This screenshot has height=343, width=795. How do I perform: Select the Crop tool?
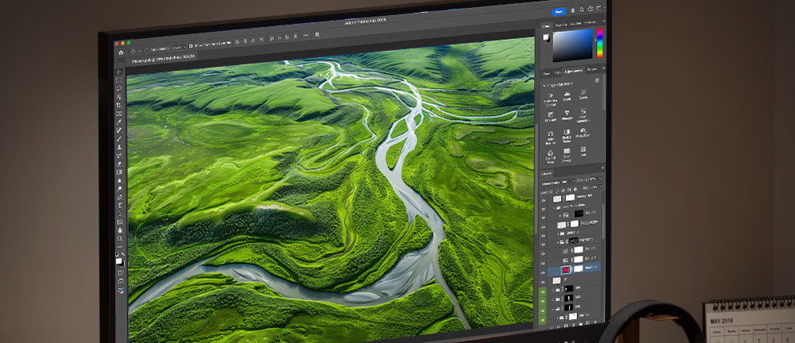point(118,105)
